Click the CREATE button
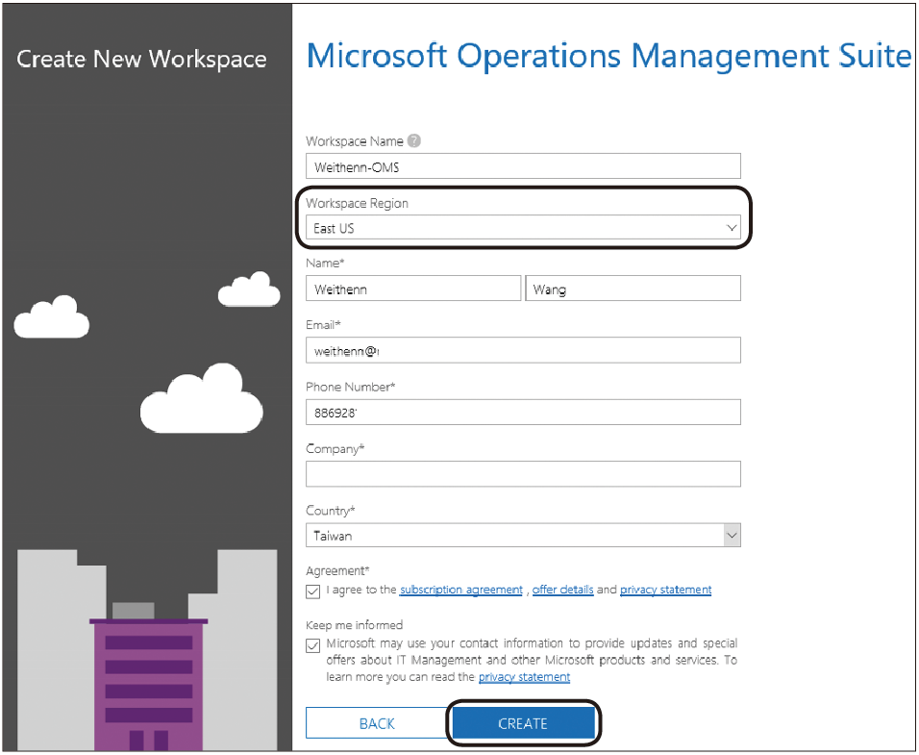Viewport: 919px width, 755px height. click(523, 723)
